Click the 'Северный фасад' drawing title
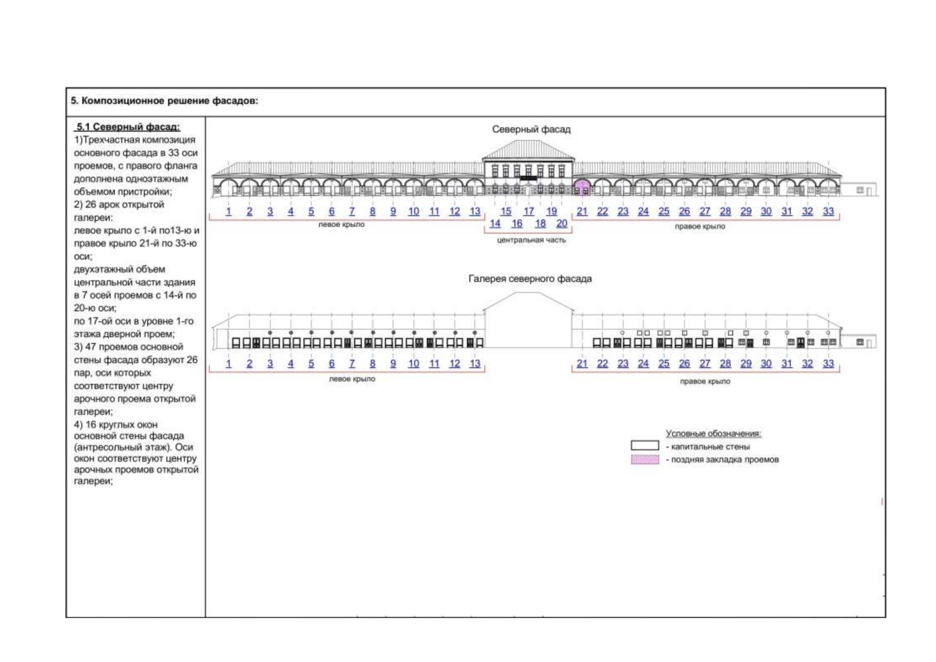 (531, 129)
